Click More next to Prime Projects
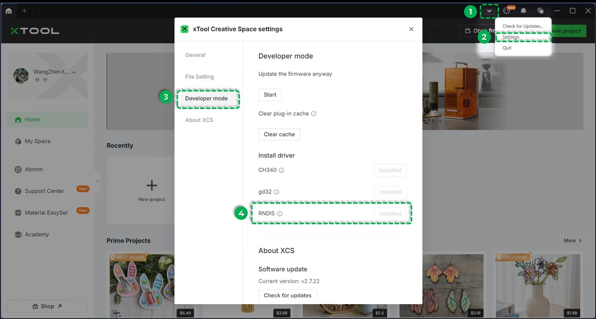The width and height of the screenshot is (596, 319). pyautogui.click(x=573, y=241)
